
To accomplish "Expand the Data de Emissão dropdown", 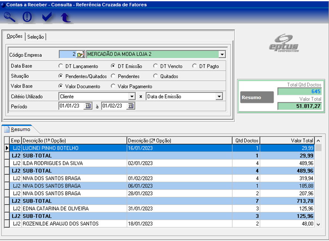I will pyautogui.click(x=219, y=97).
